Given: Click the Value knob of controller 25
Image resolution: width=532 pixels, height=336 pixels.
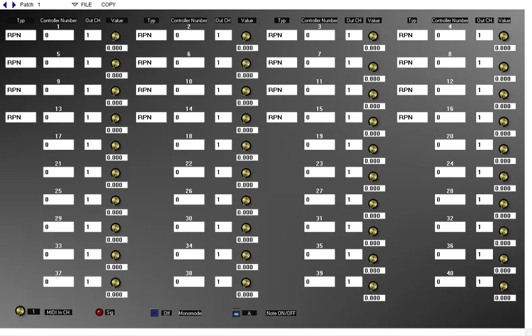Looking at the screenshot, I should [115, 200].
